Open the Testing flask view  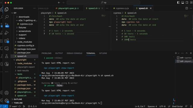(x=7, y=56)
